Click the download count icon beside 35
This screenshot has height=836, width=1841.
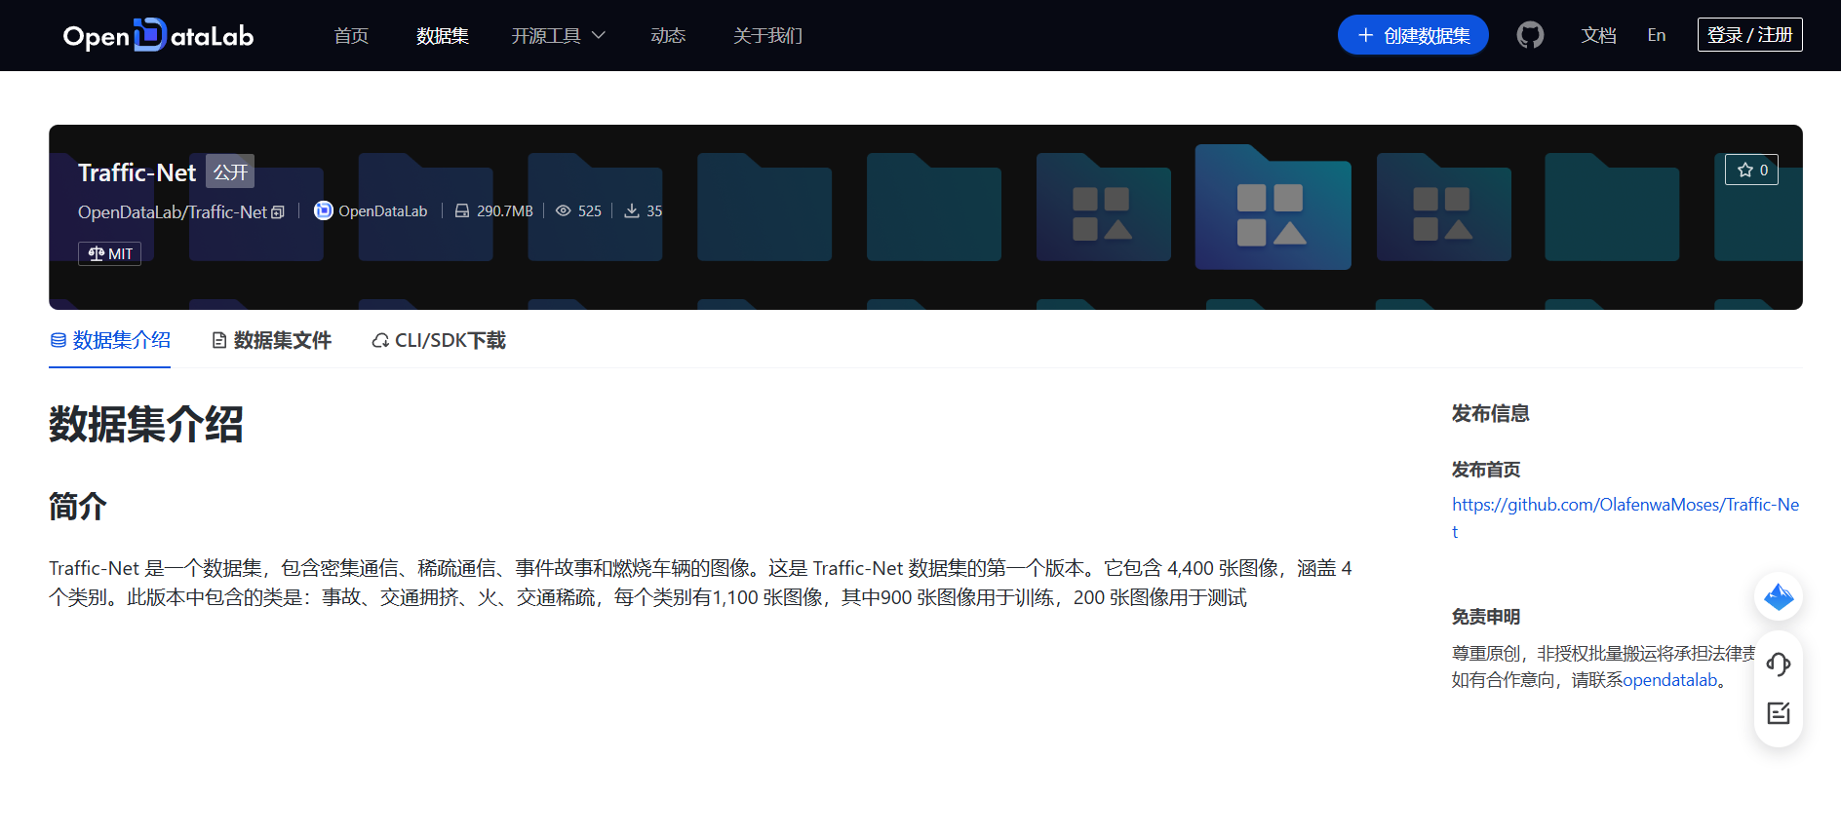tap(632, 210)
